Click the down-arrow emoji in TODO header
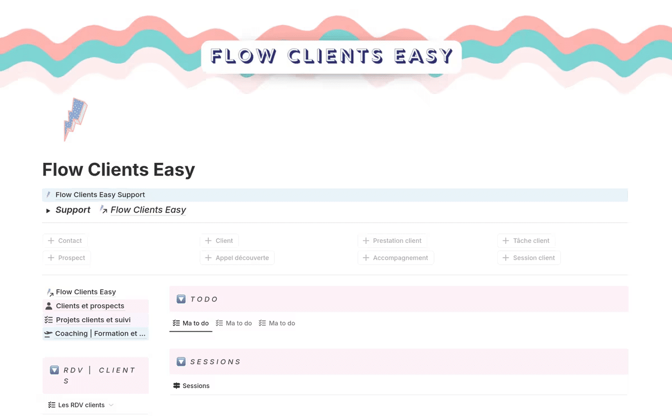This screenshot has height=419, width=672. pos(181,299)
